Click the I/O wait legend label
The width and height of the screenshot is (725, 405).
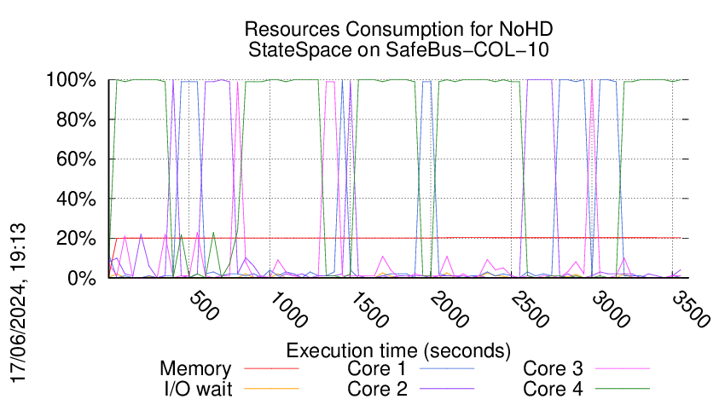point(198,389)
